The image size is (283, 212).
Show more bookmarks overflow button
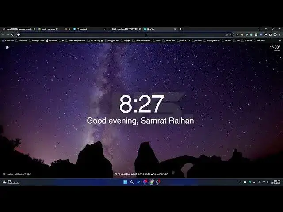coord(280,40)
